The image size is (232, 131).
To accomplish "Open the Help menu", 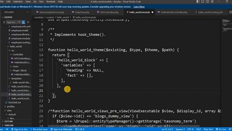I will [x=60, y=1].
